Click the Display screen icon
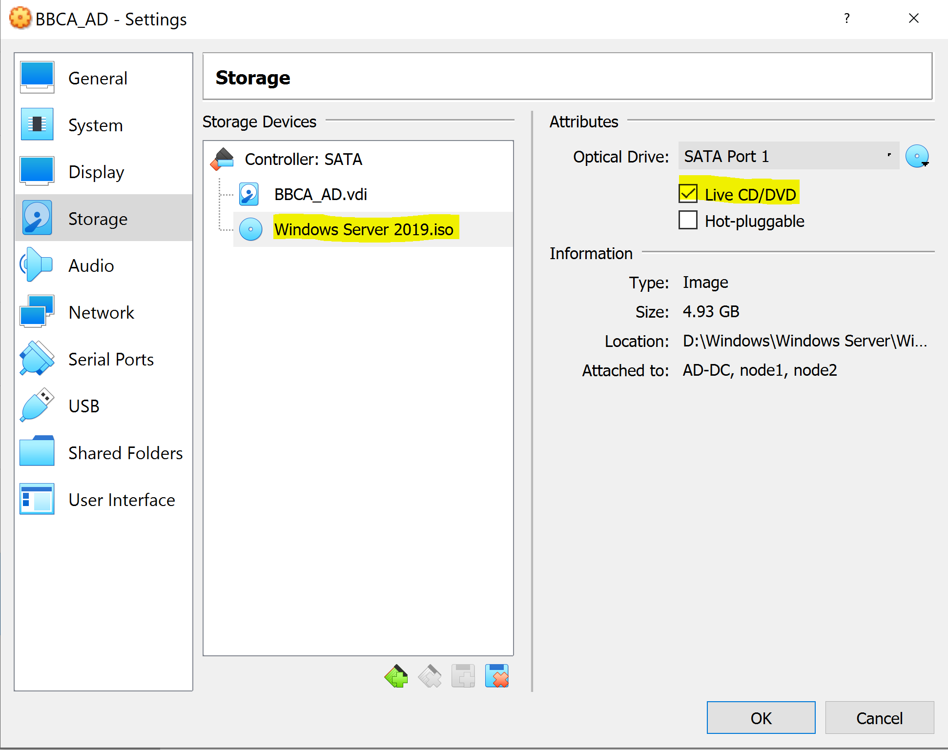 [37, 171]
